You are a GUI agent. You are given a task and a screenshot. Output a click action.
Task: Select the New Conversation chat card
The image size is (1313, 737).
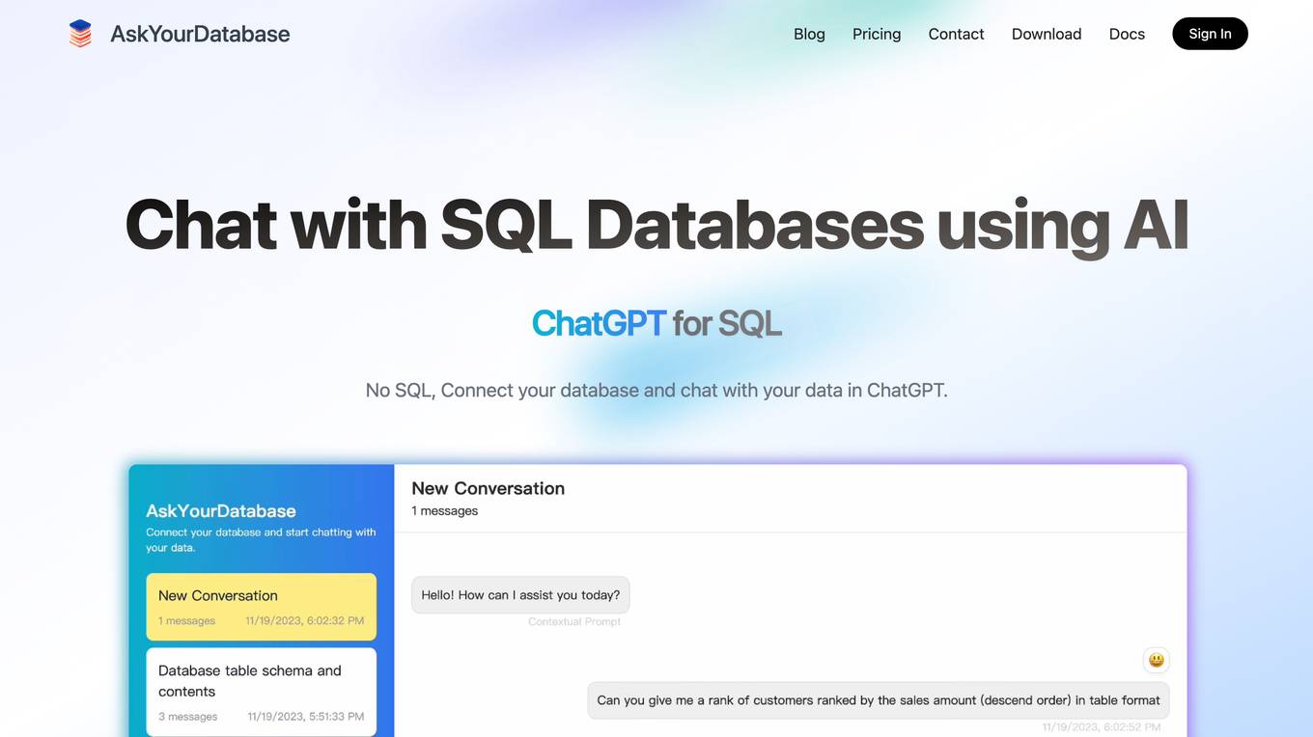click(x=262, y=607)
